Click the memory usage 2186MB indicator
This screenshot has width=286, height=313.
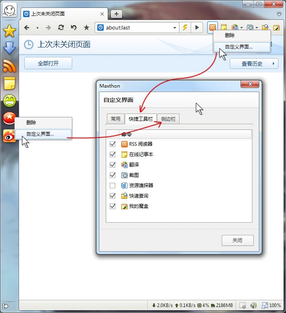pos(222,305)
